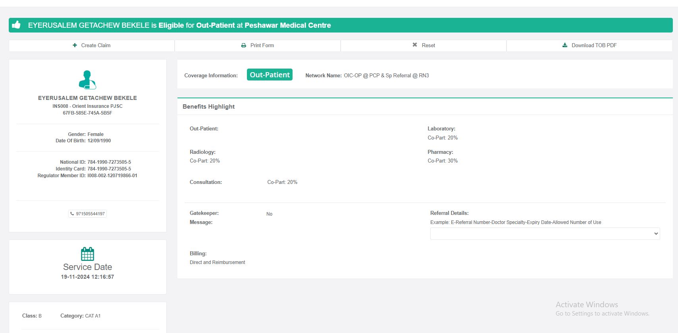Click the printer icon beside Print Form

[244, 46]
